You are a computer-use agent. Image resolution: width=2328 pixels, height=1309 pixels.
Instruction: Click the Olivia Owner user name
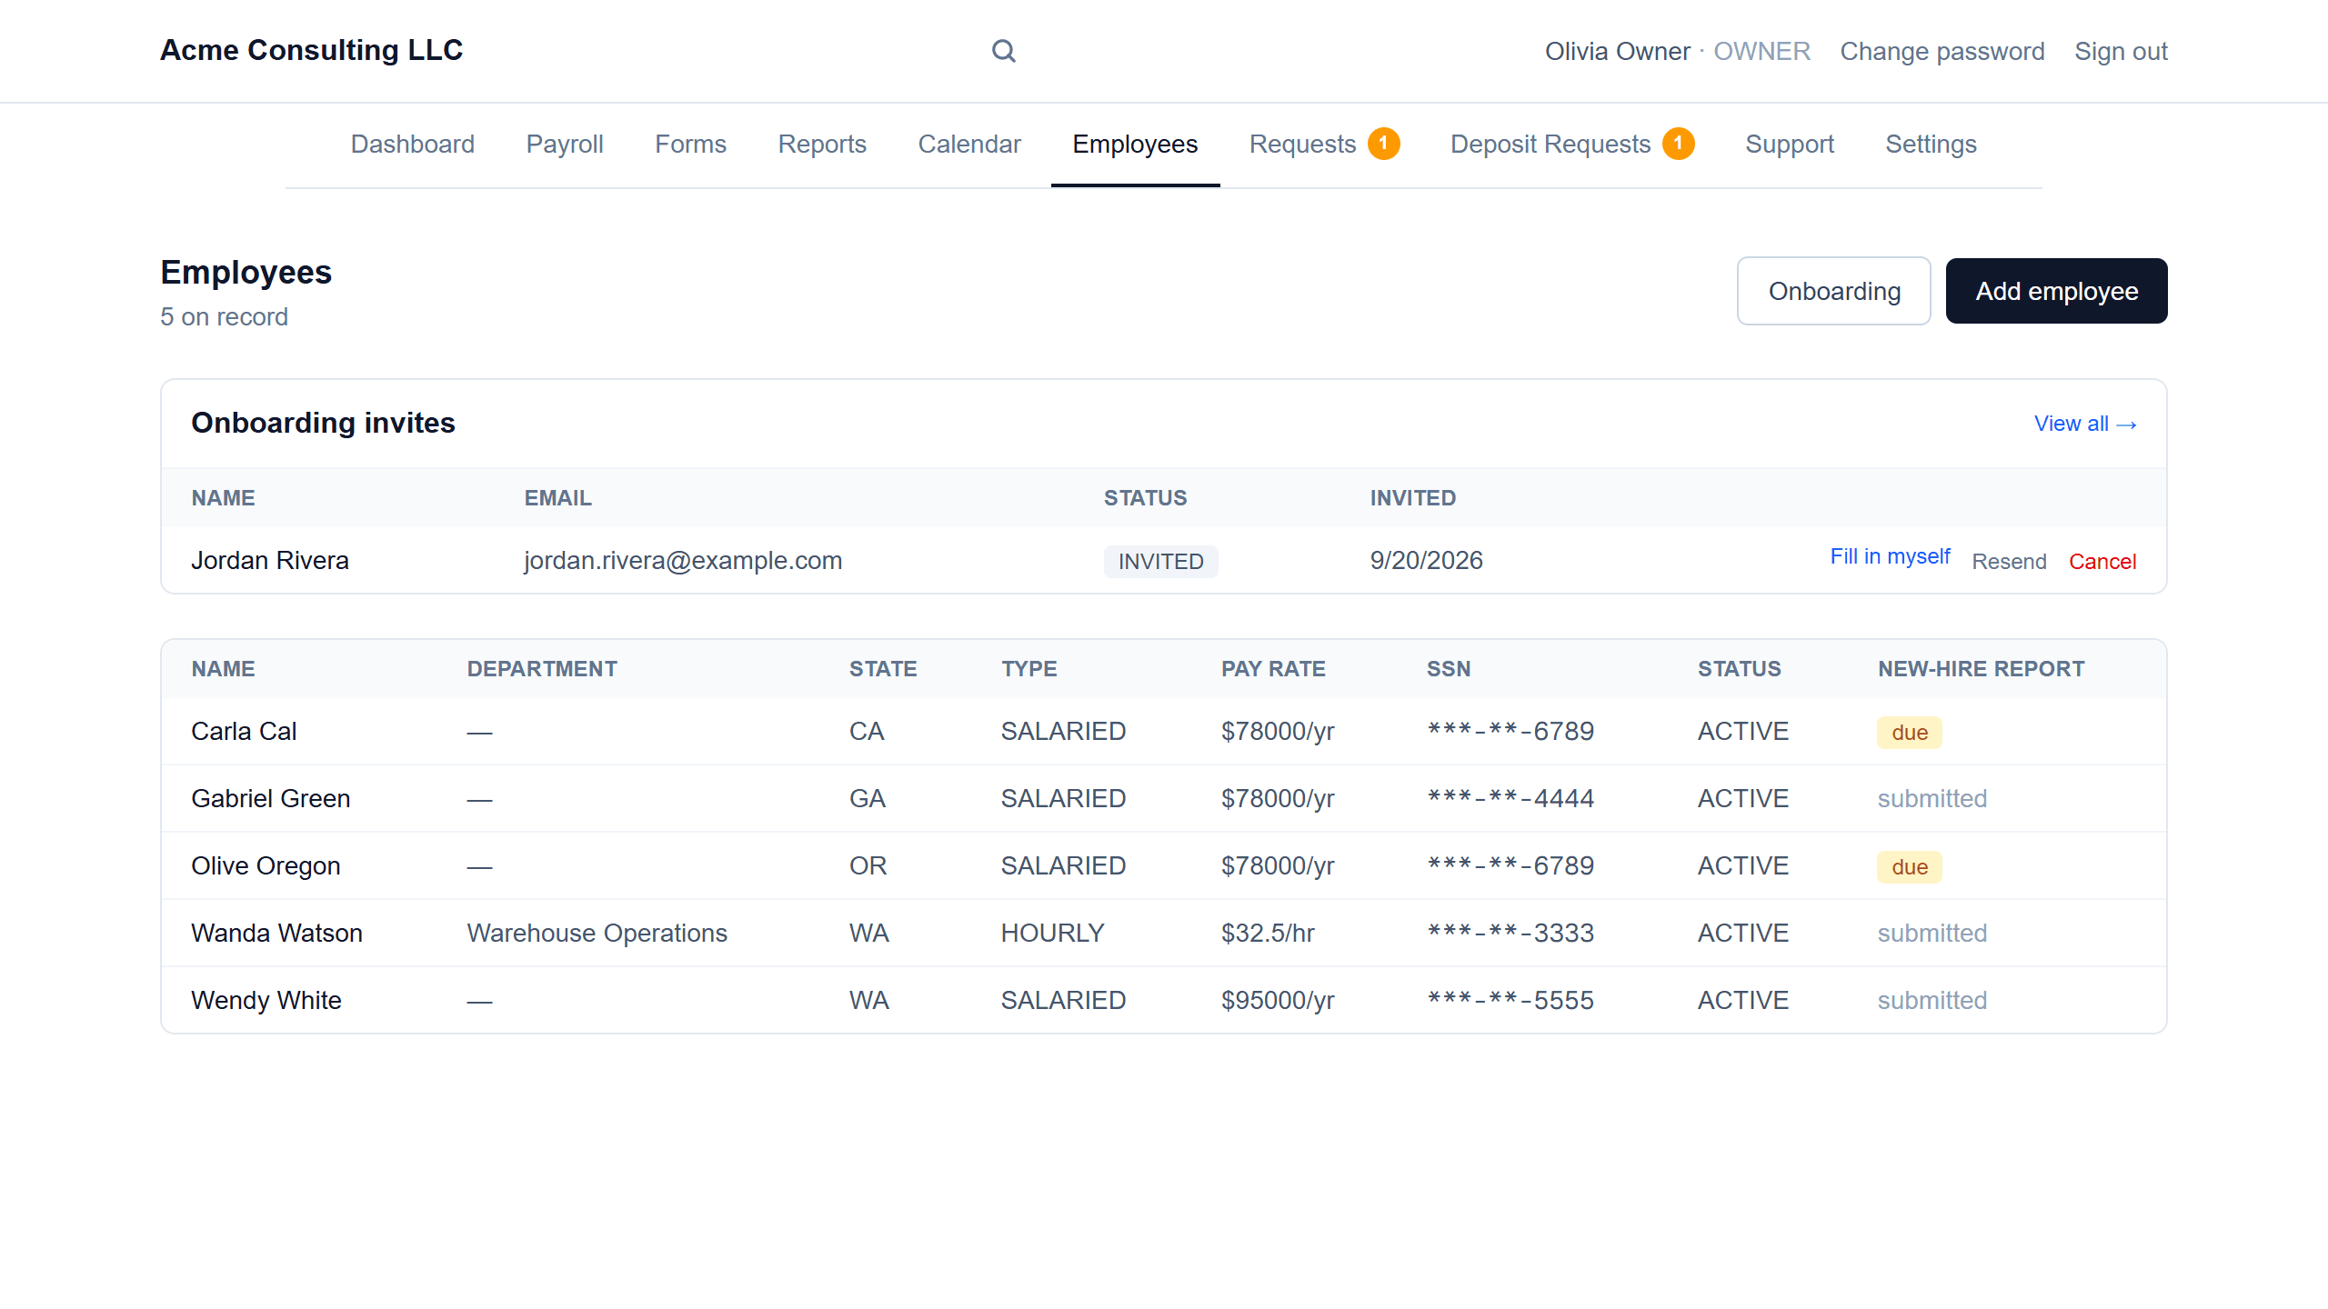click(x=1617, y=51)
